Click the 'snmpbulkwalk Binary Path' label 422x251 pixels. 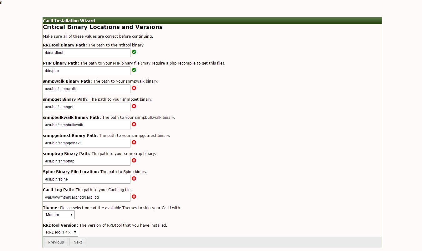(71, 117)
